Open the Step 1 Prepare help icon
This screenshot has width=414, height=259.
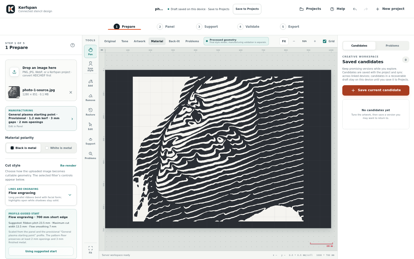tap(73, 45)
